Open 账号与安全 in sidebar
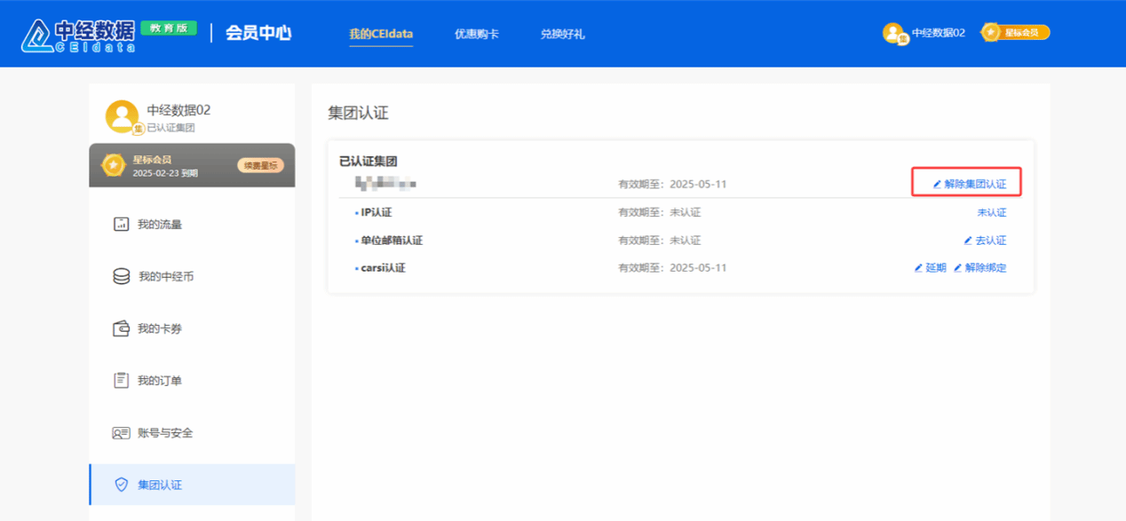1126x521 pixels. coord(165,433)
